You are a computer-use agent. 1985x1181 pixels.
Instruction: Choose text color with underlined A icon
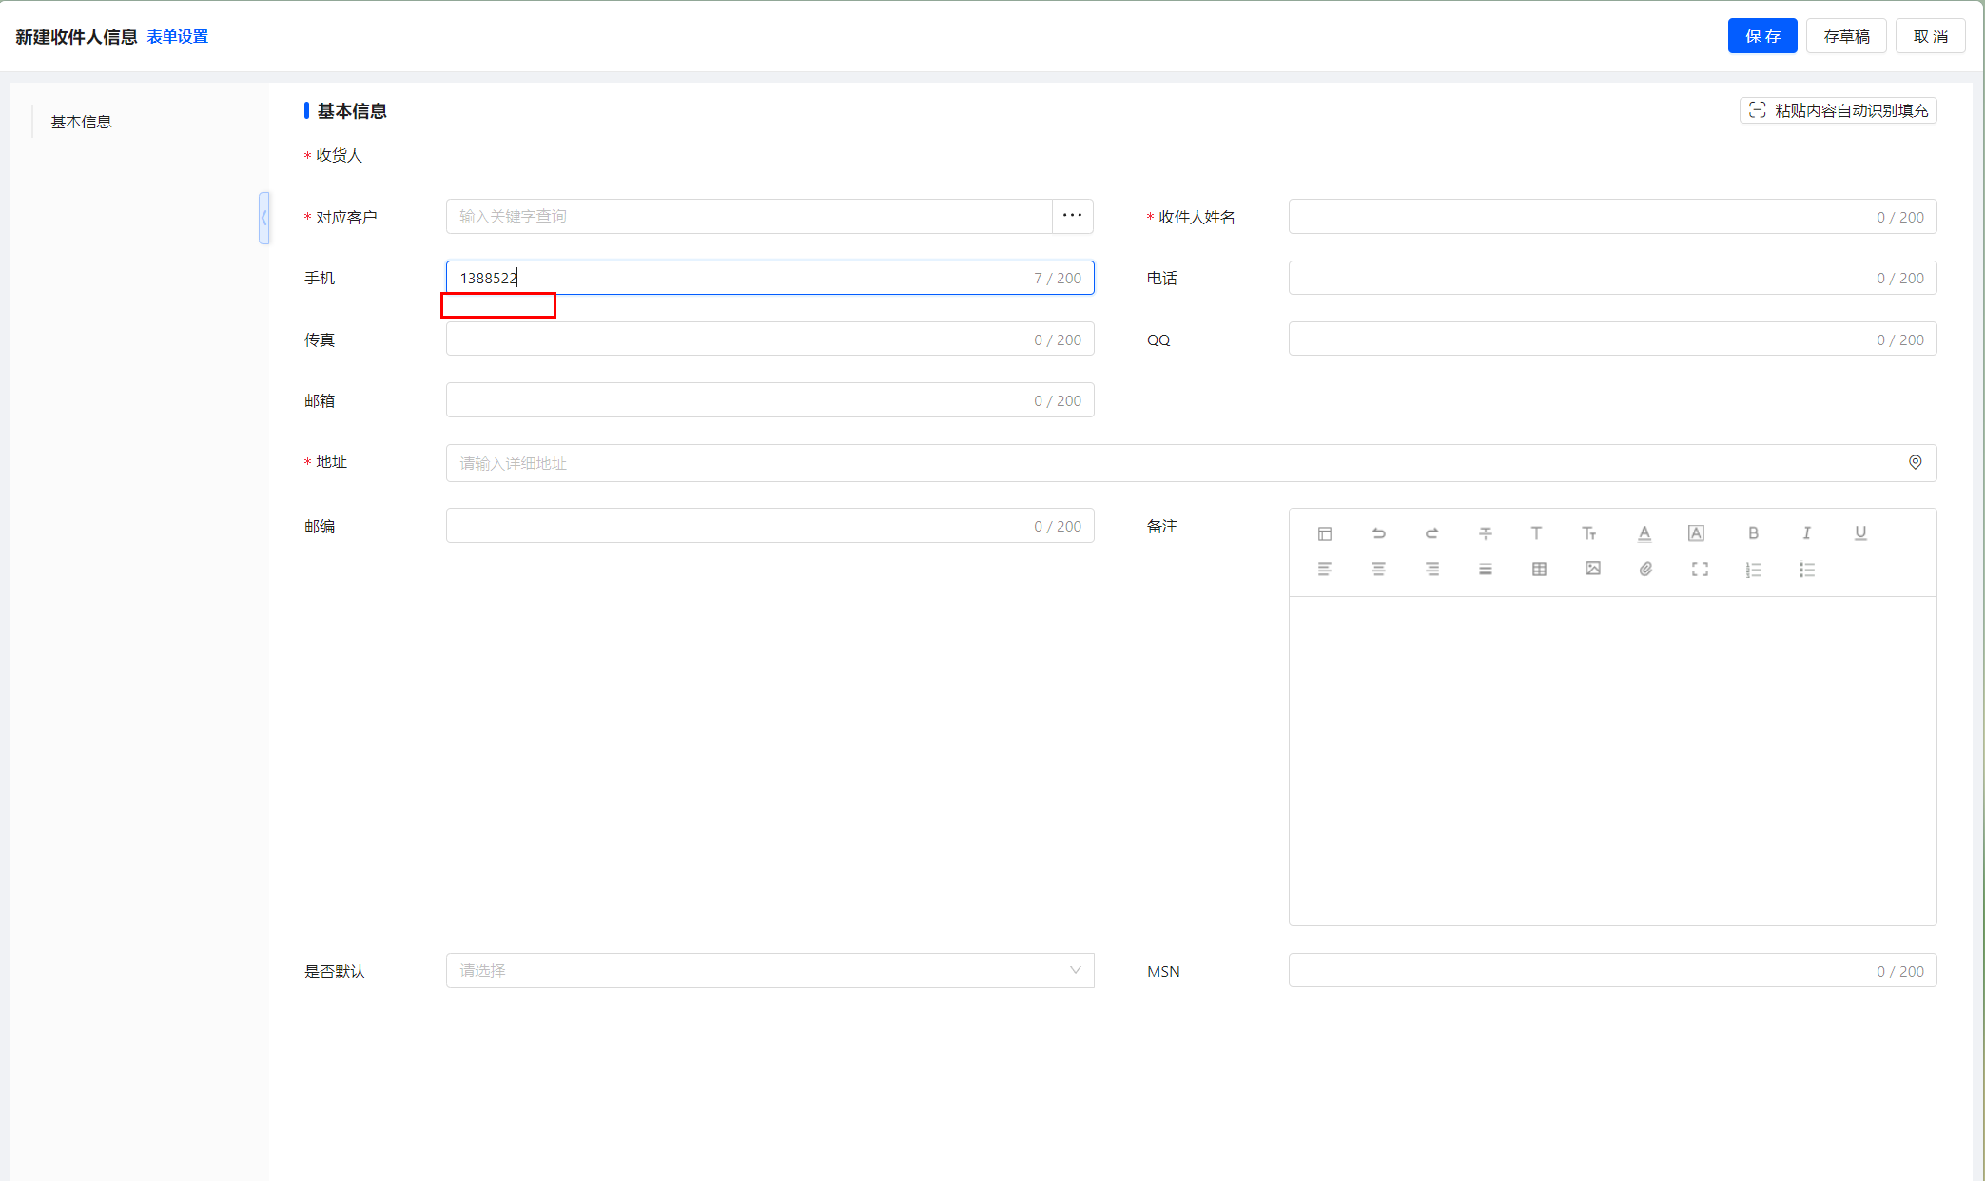tap(1644, 533)
